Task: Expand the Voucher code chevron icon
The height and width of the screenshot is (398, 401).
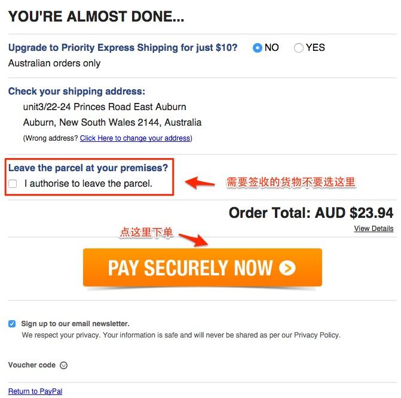Action: click(63, 365)
